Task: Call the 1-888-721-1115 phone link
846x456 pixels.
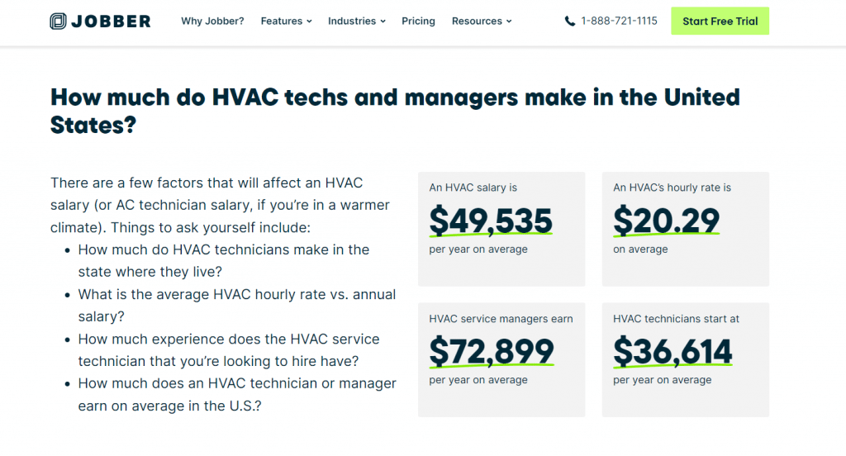Action: click(619, 21)
